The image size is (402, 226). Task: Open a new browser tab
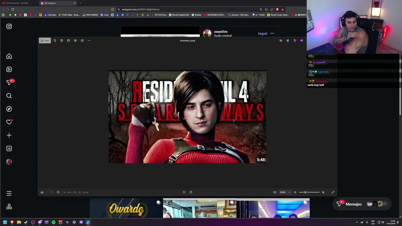pyautogui.click(x=80, y=3)
